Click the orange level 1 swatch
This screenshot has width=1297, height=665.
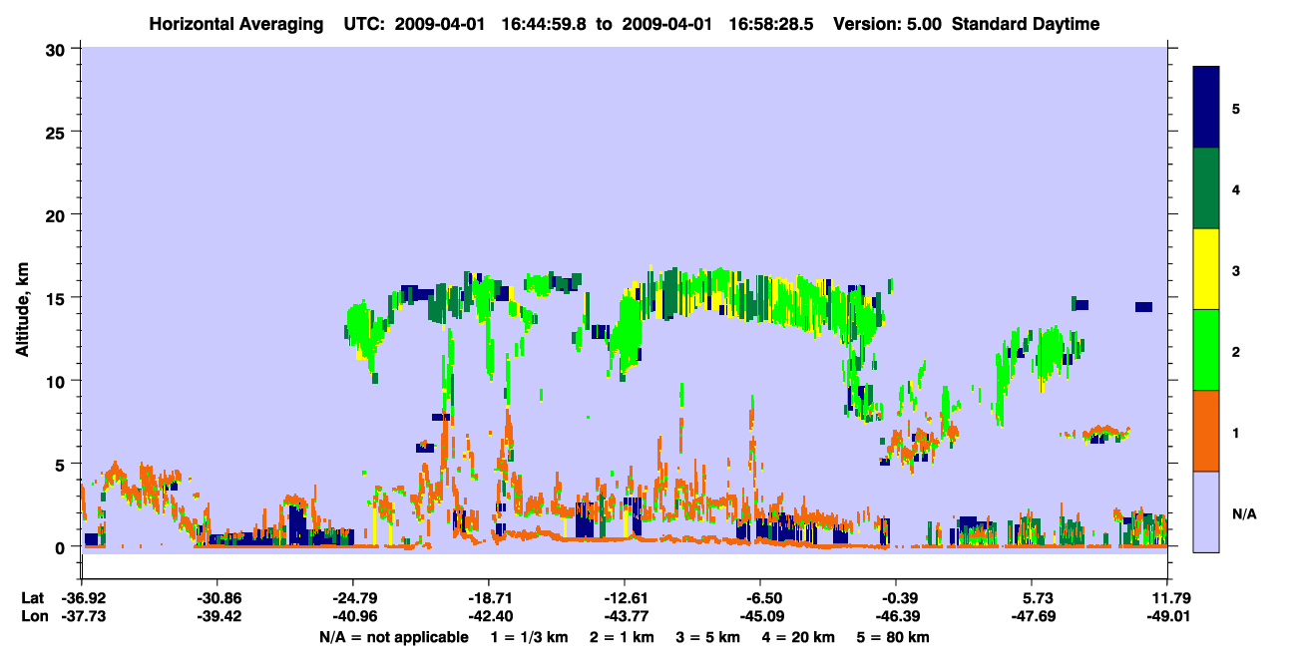(1206, 431)
